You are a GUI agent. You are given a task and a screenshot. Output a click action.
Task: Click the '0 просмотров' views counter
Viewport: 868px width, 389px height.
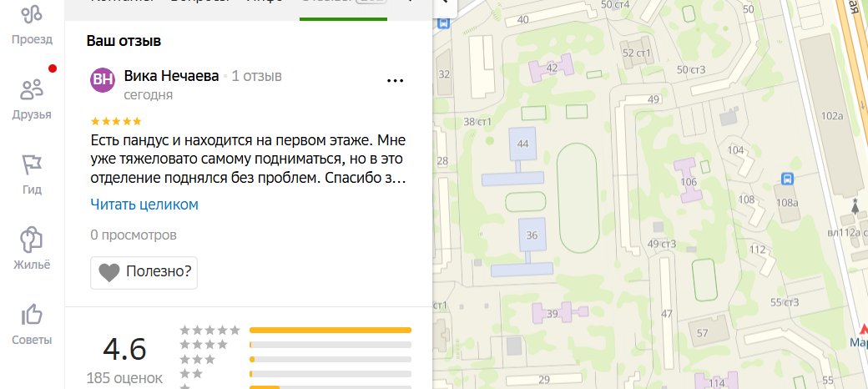tap(134, 235)
